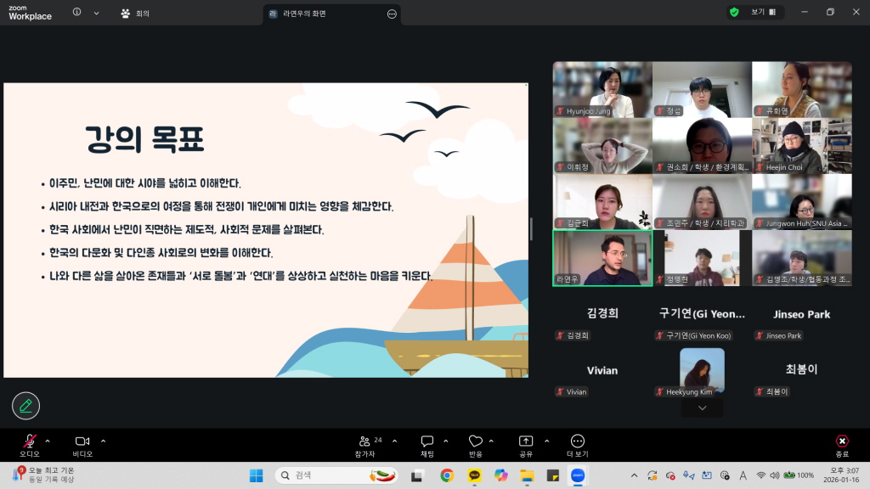This screenshot has width=870, height=489.
Task: Turn off the camera with the 비디오 icon
Action: 82,441
